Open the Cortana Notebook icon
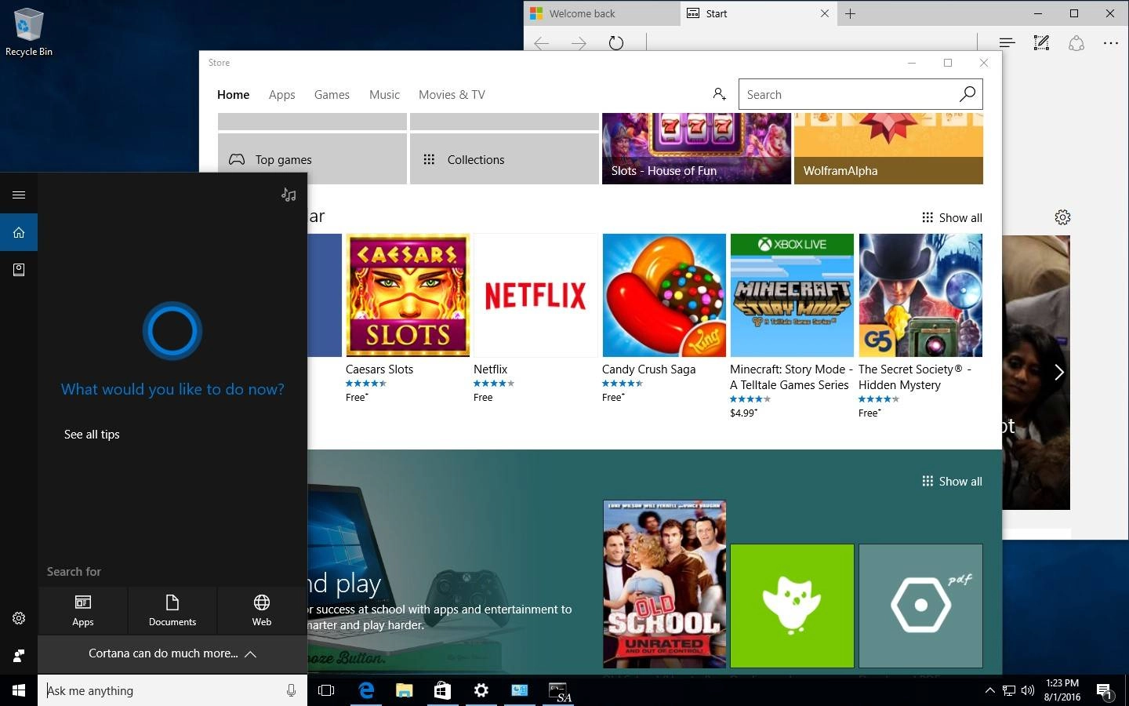 19,270
